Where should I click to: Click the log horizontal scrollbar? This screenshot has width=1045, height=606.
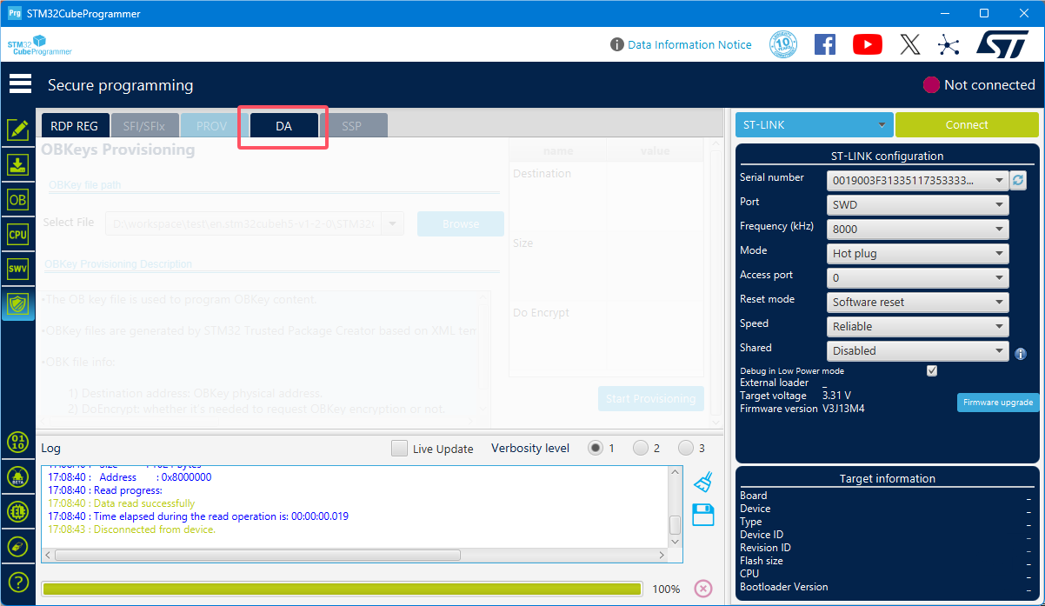(x=257, y=555)
